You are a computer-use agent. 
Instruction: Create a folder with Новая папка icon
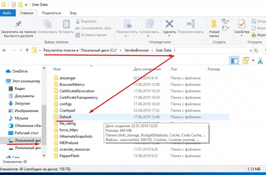214,24
